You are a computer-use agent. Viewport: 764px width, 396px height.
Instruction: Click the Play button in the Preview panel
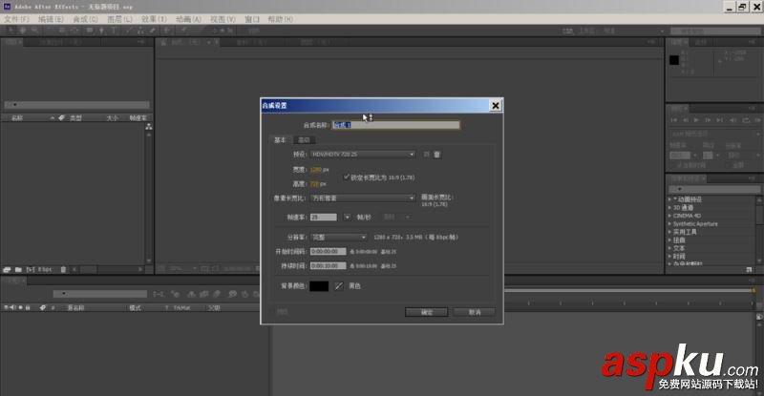[696, 120]
